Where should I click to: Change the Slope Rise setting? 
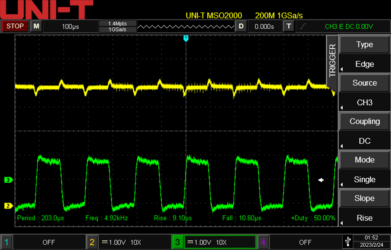point(364,208)
